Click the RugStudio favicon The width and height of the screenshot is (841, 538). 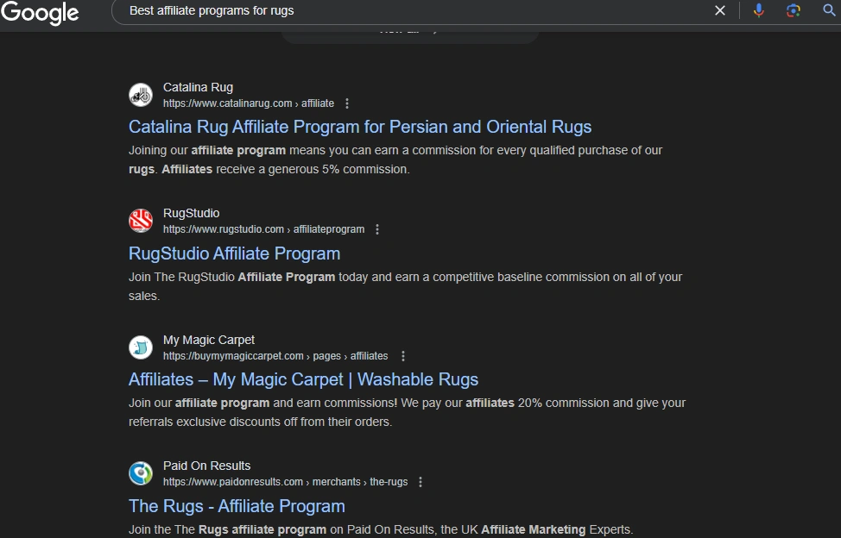click(x=141, y=221)
